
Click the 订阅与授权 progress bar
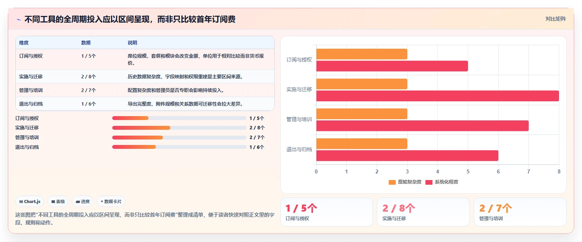point(179,118)
